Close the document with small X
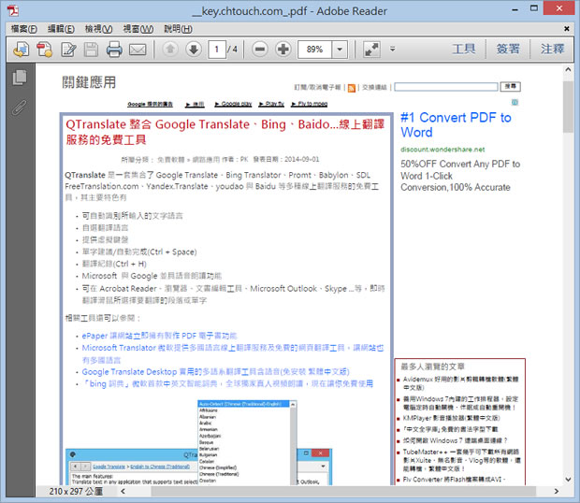 [x=566, y=28]
